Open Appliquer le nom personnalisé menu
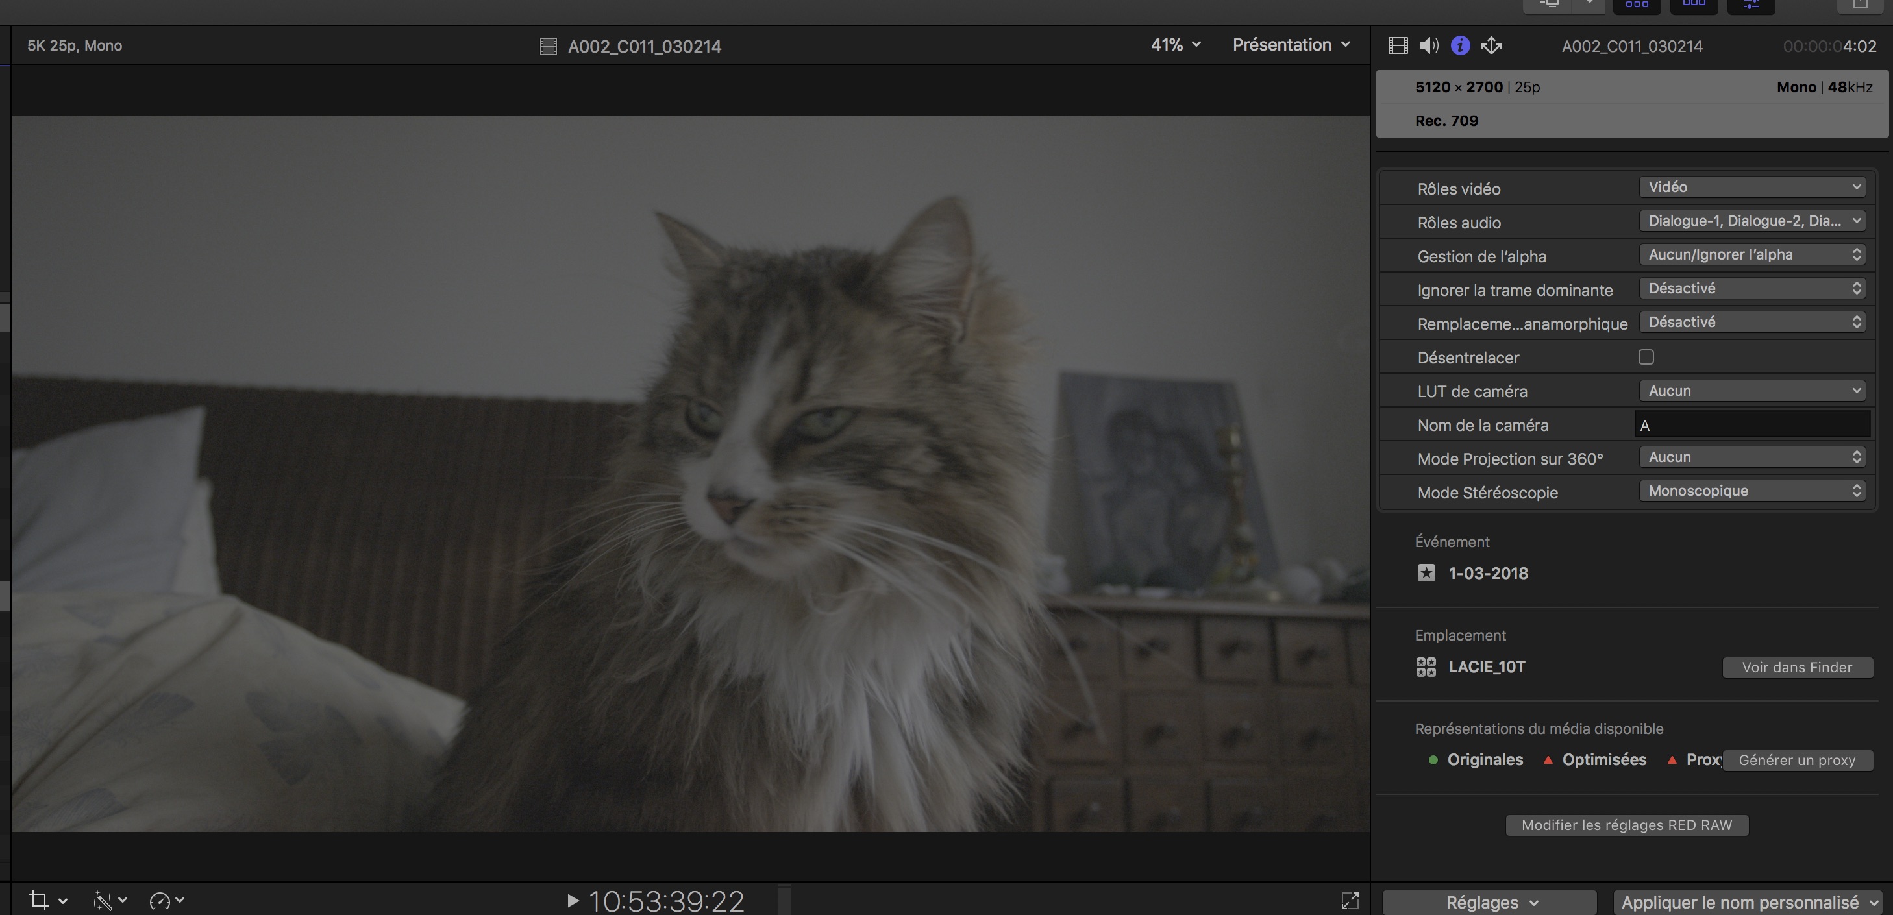 tap(1748, 903)
